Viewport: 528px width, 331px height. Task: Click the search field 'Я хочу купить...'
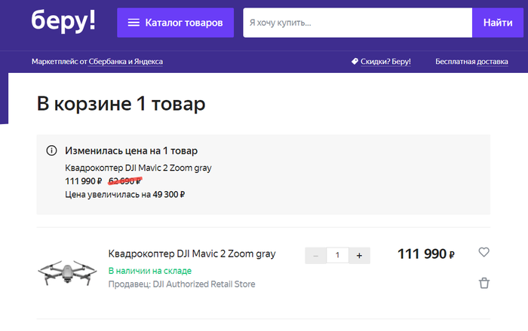[x=357, y=23]
